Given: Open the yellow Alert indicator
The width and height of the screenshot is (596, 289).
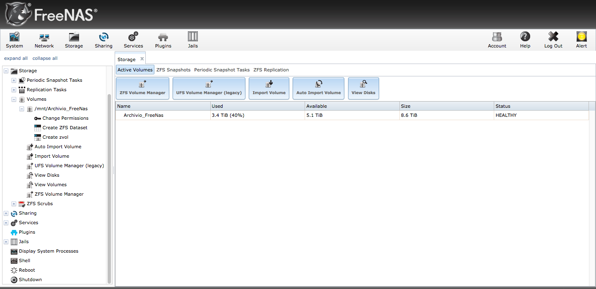Looking at the screenshot, I should click(582, 40).
